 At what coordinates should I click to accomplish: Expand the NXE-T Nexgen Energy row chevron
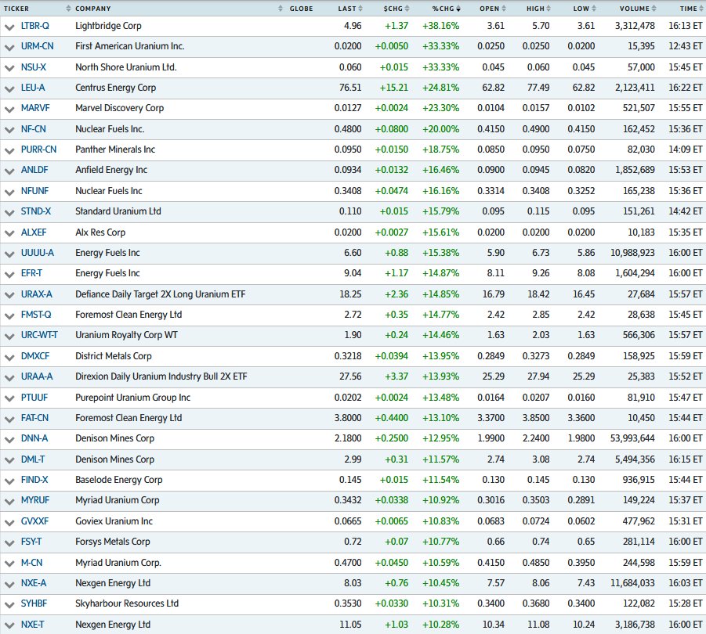[9, 625]
